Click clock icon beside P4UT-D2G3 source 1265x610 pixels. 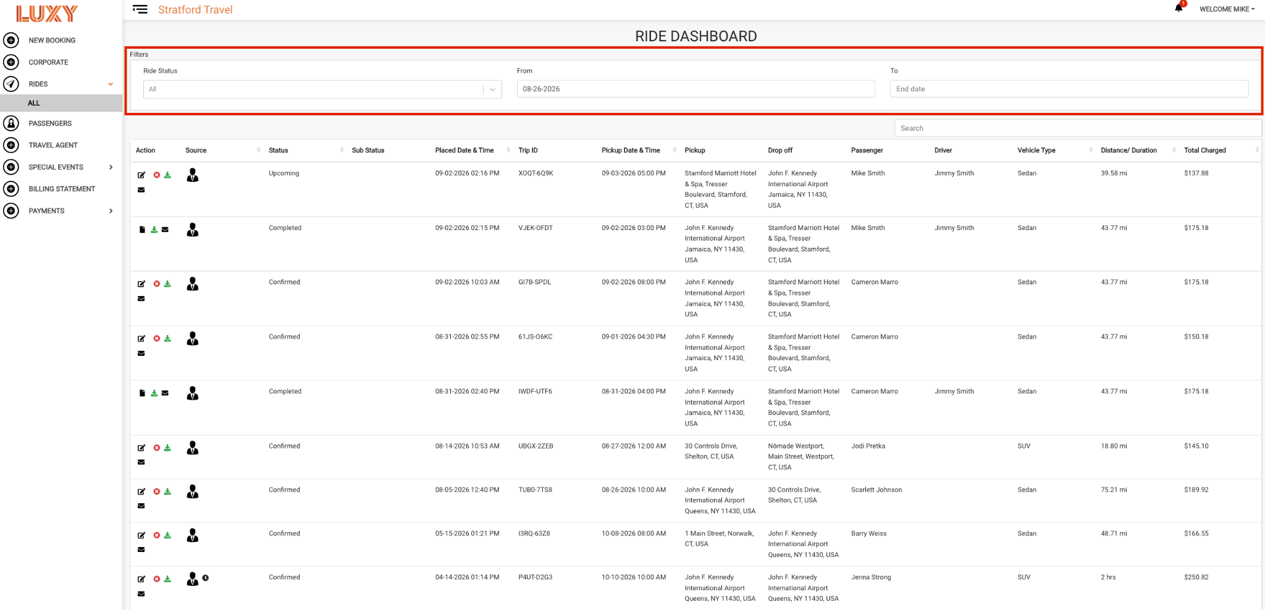coord(206,578)
